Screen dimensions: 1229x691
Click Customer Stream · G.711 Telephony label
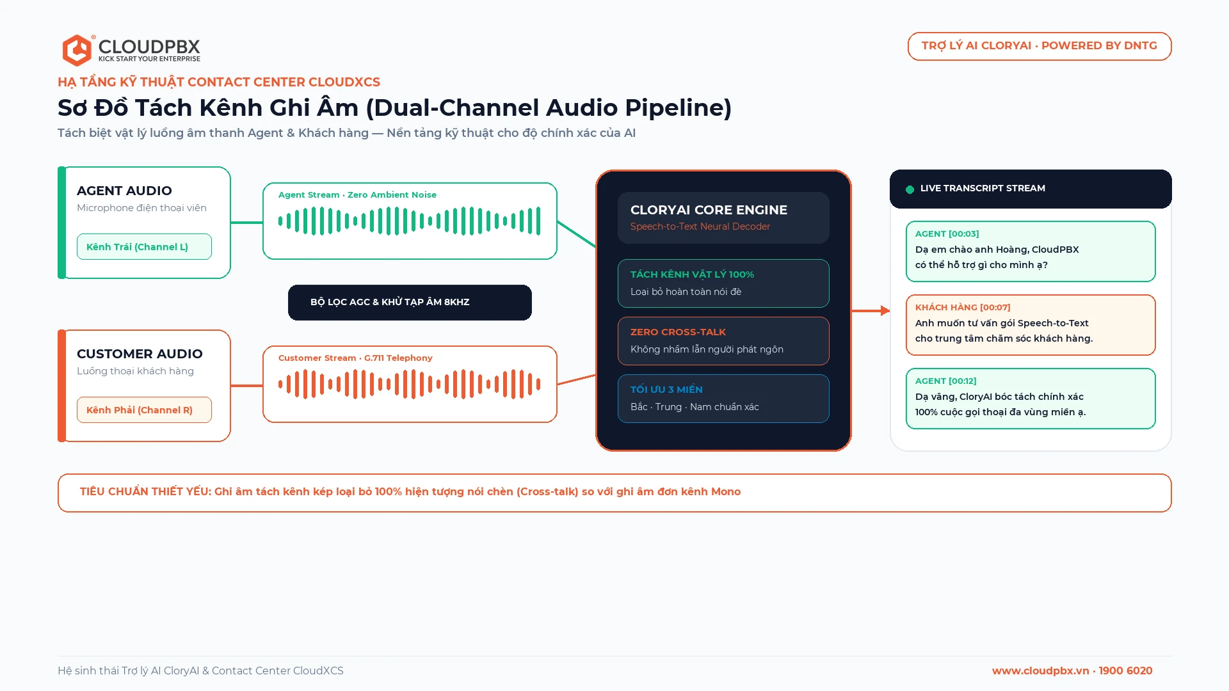[355, 358]
